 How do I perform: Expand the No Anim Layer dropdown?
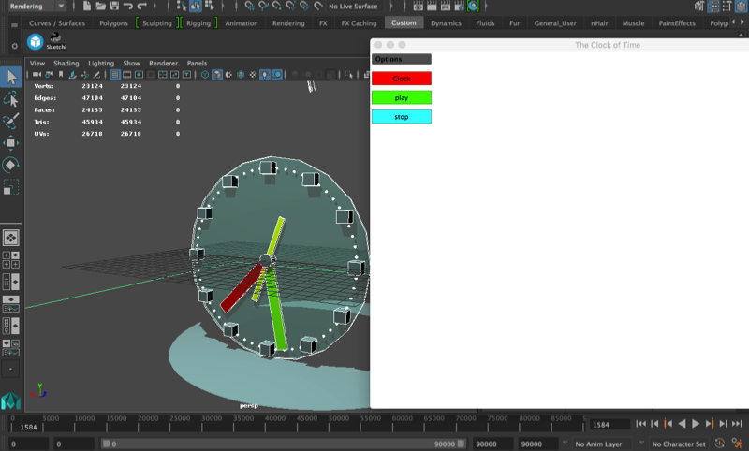pos(608,444)
